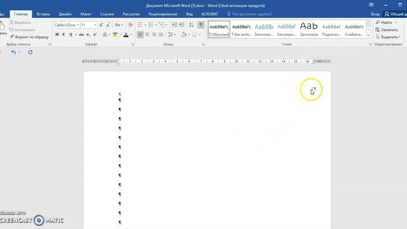Create a numbered list

(x=151, y=25)
